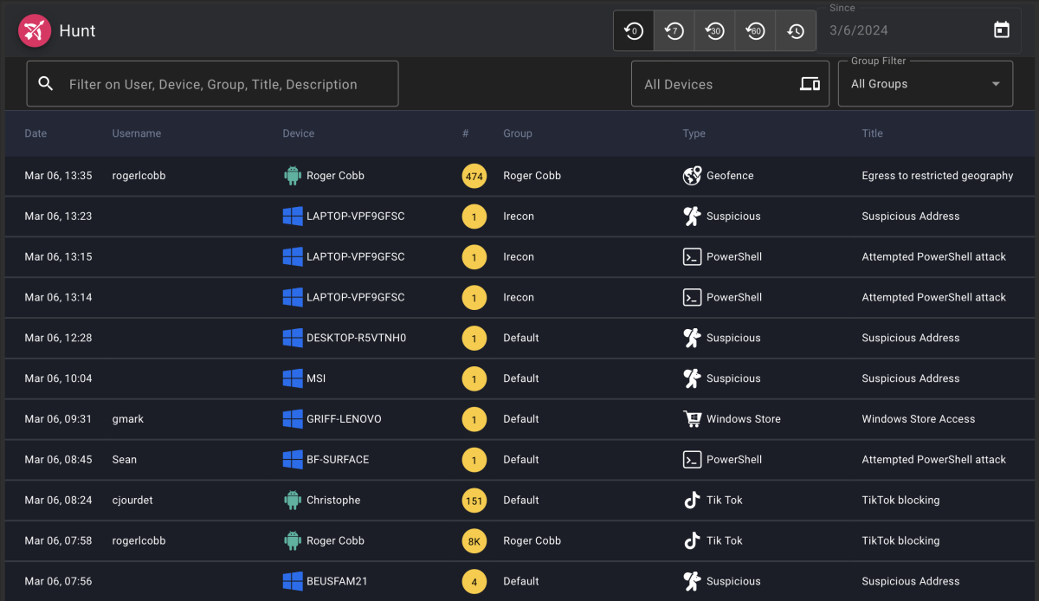Sort by the Type column header
The height and width of the screenshot is (601, 1039).
point(694,133)
